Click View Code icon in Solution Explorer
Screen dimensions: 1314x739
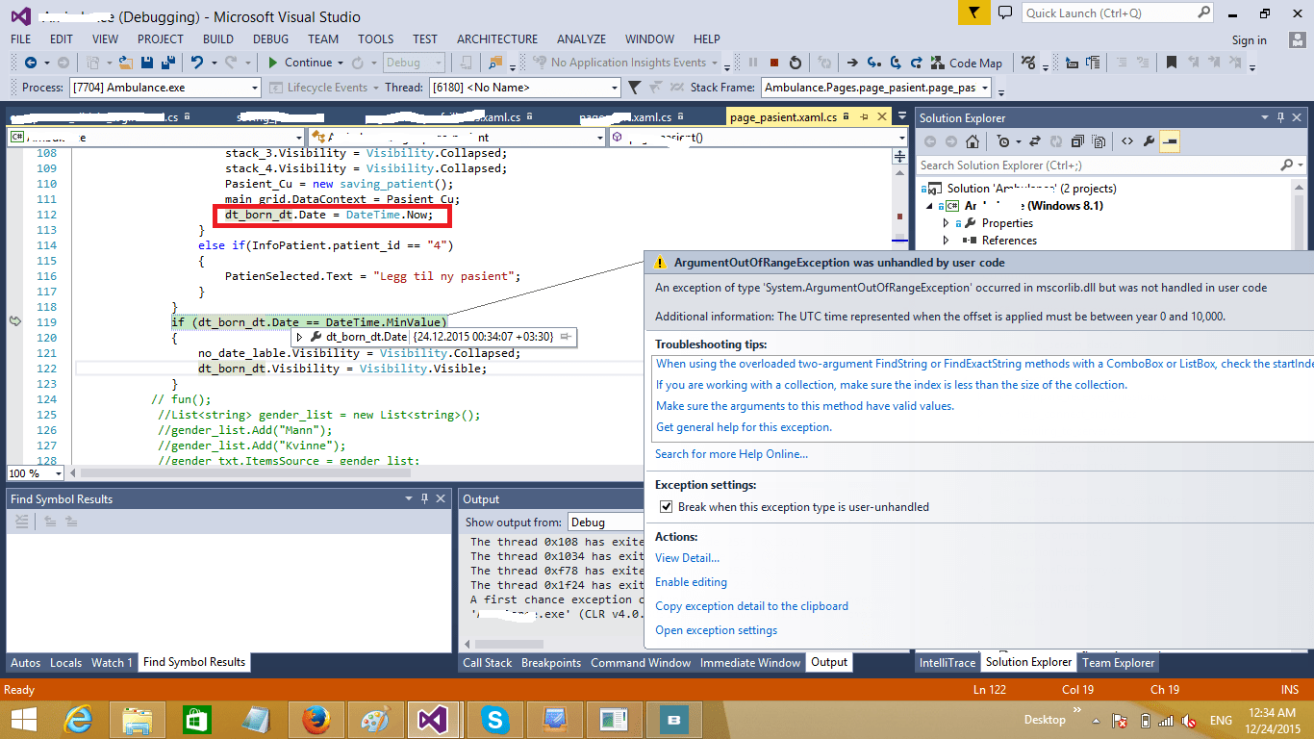[x=1127, y=141]
